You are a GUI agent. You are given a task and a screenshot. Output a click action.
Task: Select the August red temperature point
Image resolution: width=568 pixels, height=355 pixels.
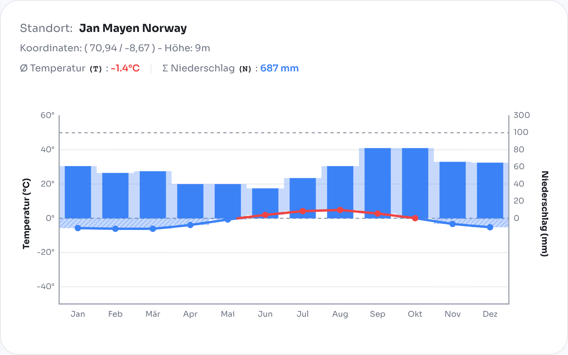(340, 210)
